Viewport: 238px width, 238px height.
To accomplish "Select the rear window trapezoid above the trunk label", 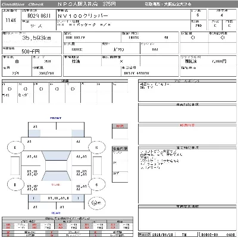I will click(x=57, y=176).
